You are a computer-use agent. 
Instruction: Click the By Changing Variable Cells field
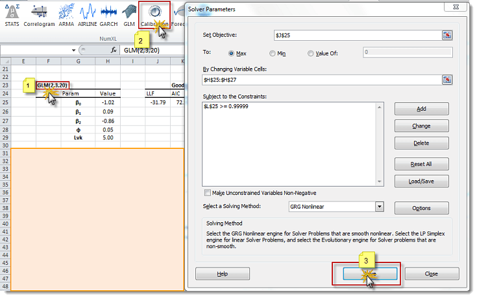pos(322,80)
